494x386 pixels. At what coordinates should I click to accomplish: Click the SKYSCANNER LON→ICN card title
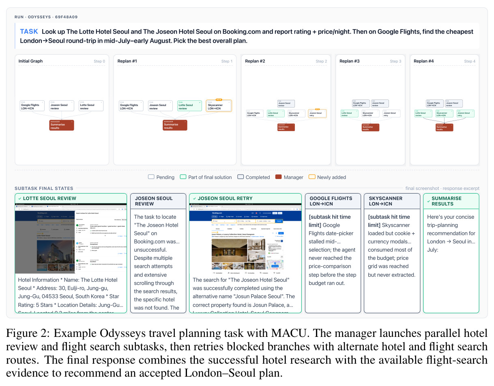tap(385, 201)
